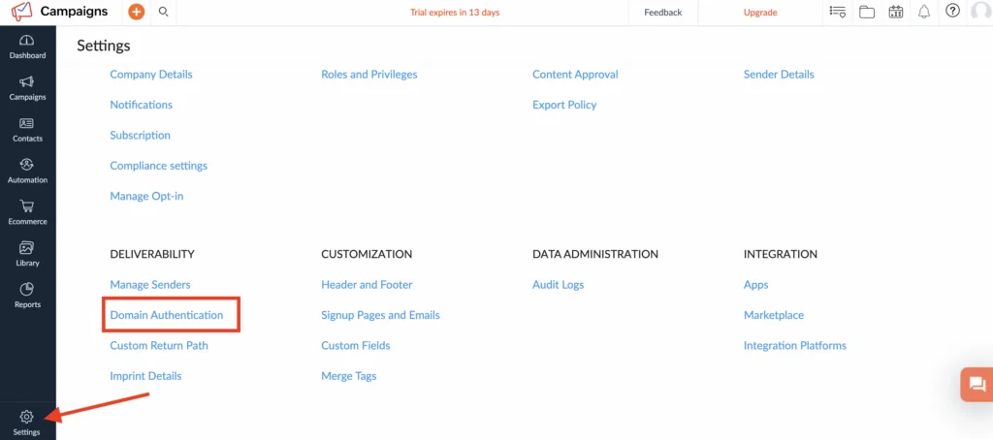This screenshot has width=993, height=440.
Task: Open the list icon beside Upgrade
Action: click(x=837, y=12)
